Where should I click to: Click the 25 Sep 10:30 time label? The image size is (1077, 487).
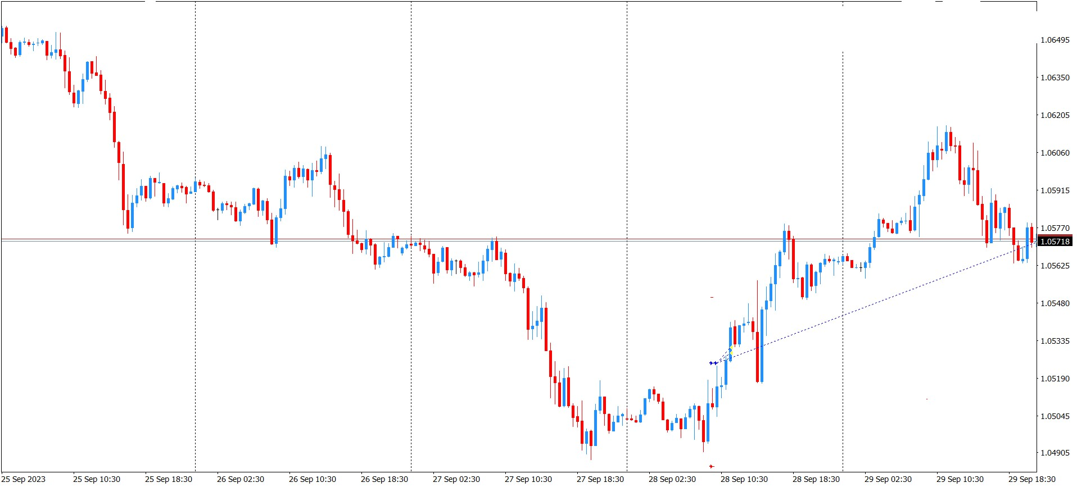pyautogui.click(x=97, y=479)
